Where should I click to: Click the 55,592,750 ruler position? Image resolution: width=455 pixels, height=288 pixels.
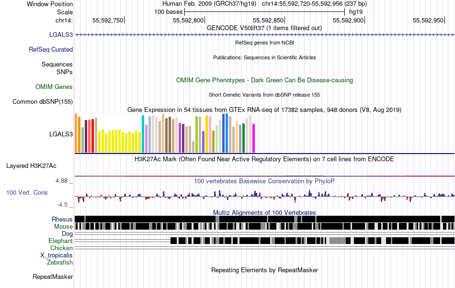(x=108, y=20)
